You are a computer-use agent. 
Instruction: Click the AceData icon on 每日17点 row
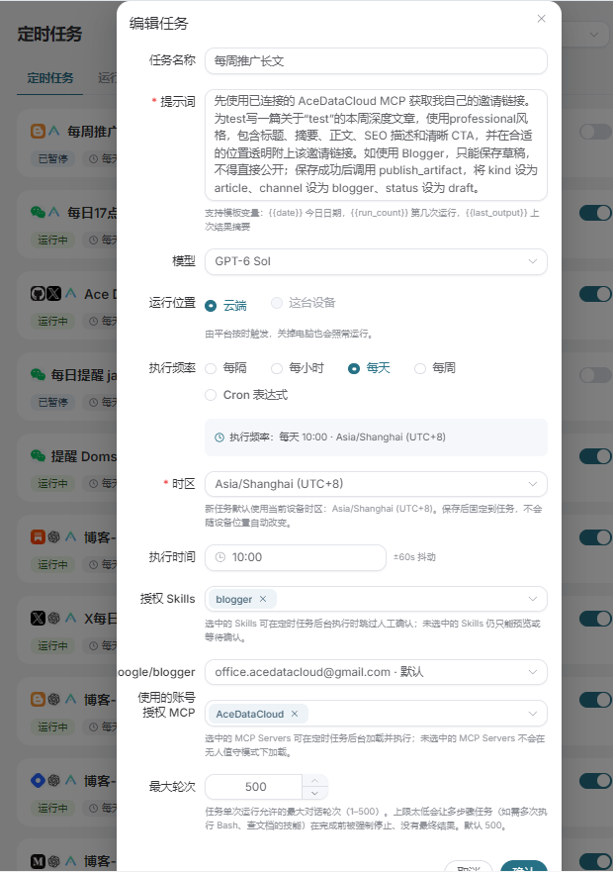(54, 213)
